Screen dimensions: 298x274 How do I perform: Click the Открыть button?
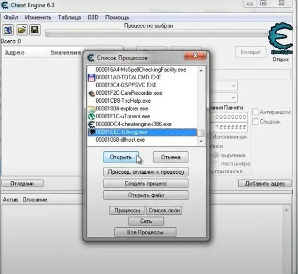point(121,157)
